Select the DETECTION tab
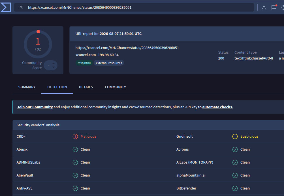 pos(57,87)
